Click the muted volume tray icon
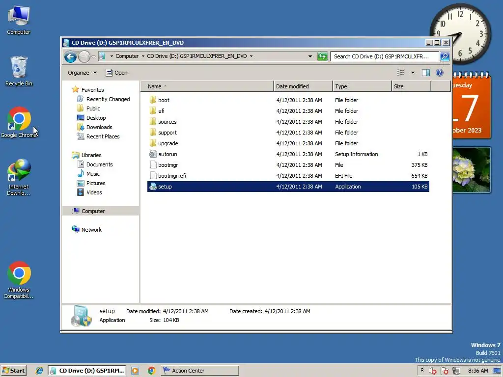 click(432, 371)
